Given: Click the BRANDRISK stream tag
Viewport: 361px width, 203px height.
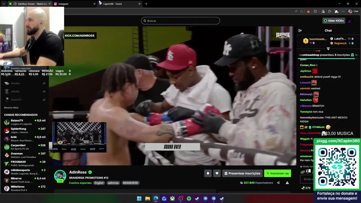Looking at the screenshot, I should click(131, 183).
